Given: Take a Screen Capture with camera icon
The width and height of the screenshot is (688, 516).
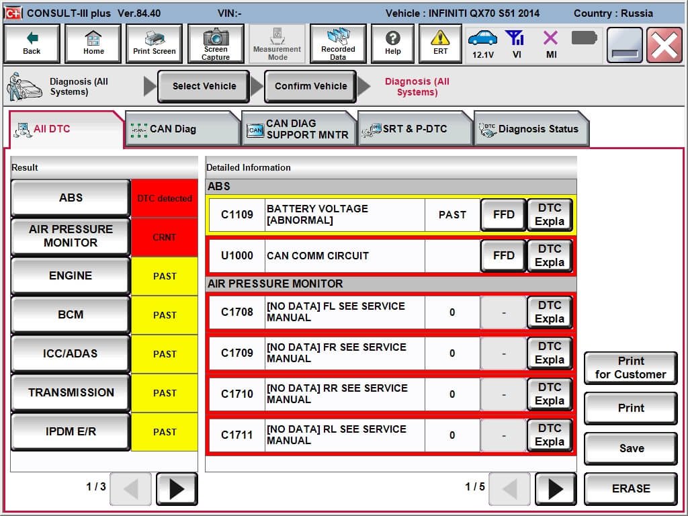Looking at the screenshot, I should (216, 44).
